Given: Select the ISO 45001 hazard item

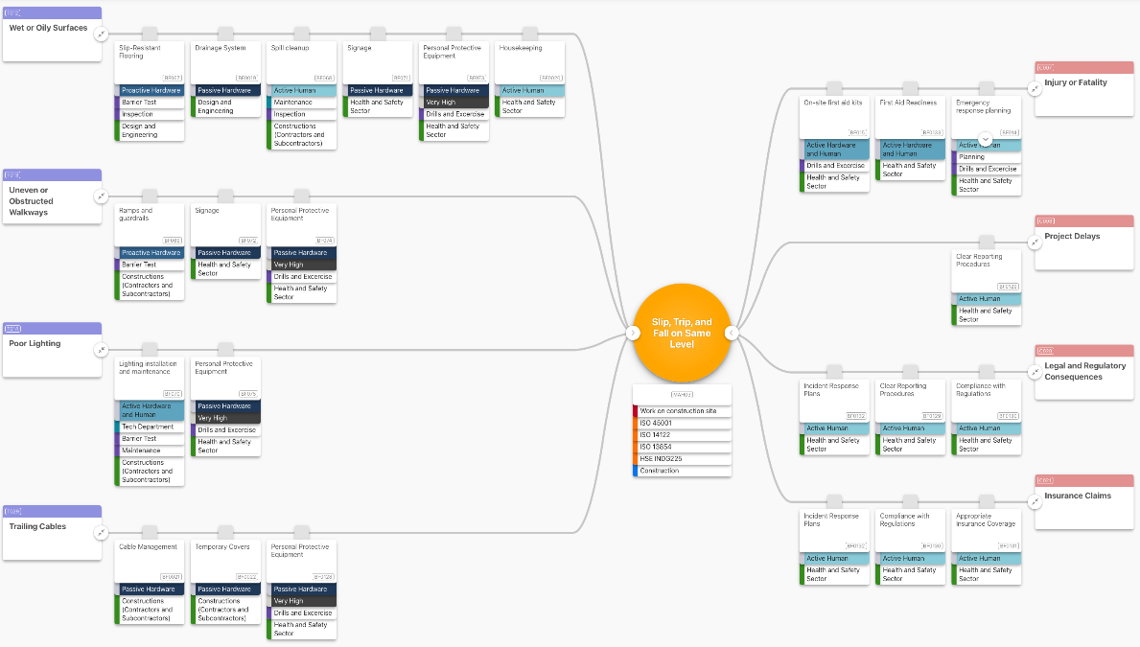Looking at the screenshot, I should [x=682, y=423].
